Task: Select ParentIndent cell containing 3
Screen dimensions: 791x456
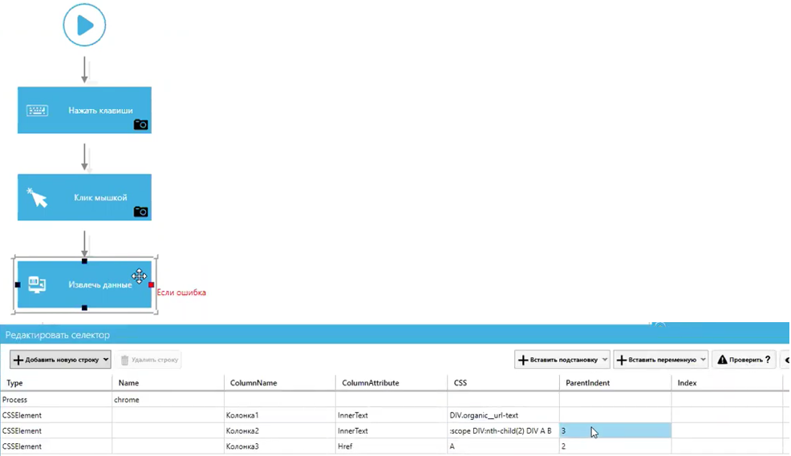Action: pyautogui.click(x=615, y=430)
